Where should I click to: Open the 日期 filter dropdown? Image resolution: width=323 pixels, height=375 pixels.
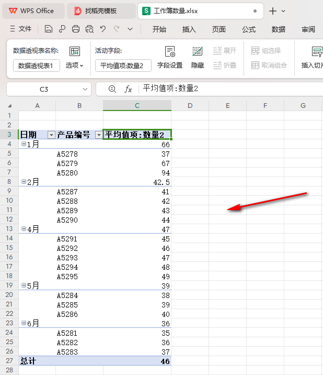tap(51, 135)
